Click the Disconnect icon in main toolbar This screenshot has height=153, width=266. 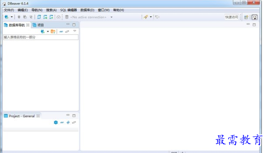point(31,17)
